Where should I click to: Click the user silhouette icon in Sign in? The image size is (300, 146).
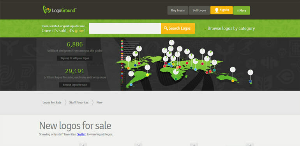click(217, 10)
